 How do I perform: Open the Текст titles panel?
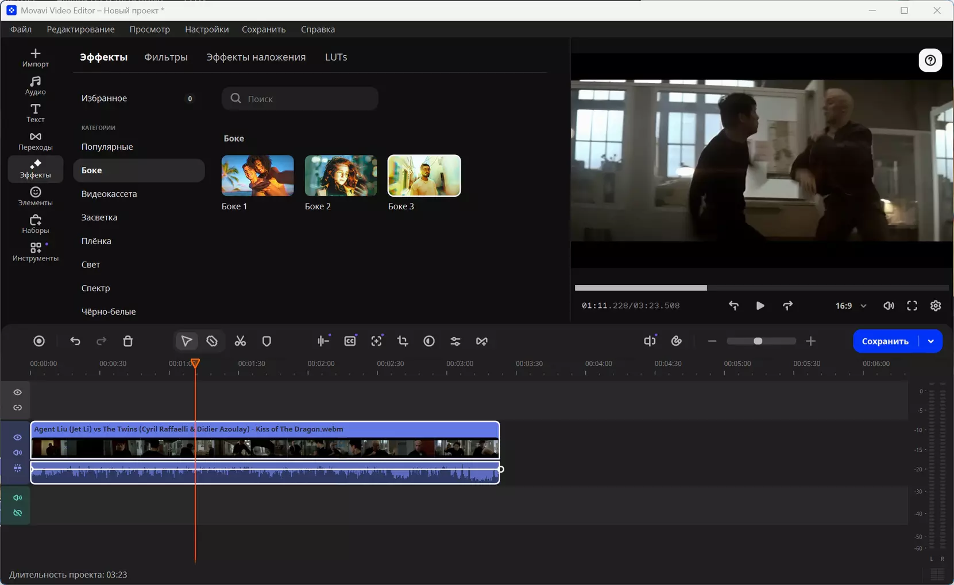36,113
